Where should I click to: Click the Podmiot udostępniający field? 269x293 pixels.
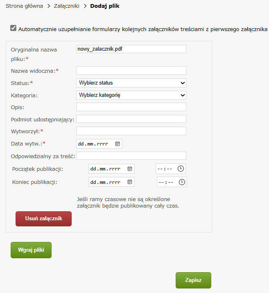coord(131,119)
